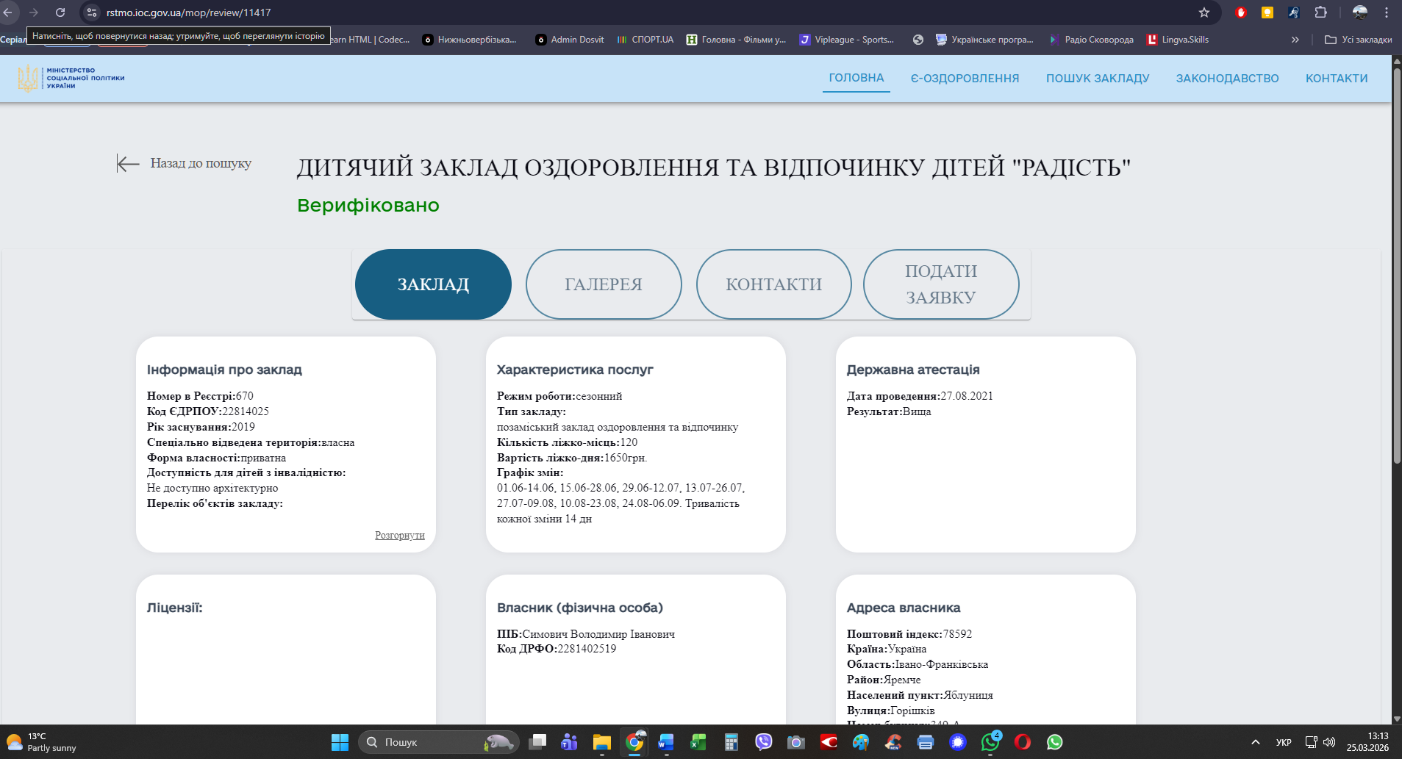Click the Ministry of Social Policy logo
The width and height of the screenshot is (1402, 759).
[x=71, y=78]
